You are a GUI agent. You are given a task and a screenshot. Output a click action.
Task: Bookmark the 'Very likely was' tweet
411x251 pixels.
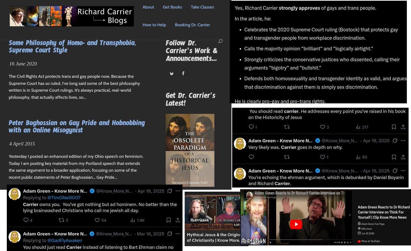(394, 157)
